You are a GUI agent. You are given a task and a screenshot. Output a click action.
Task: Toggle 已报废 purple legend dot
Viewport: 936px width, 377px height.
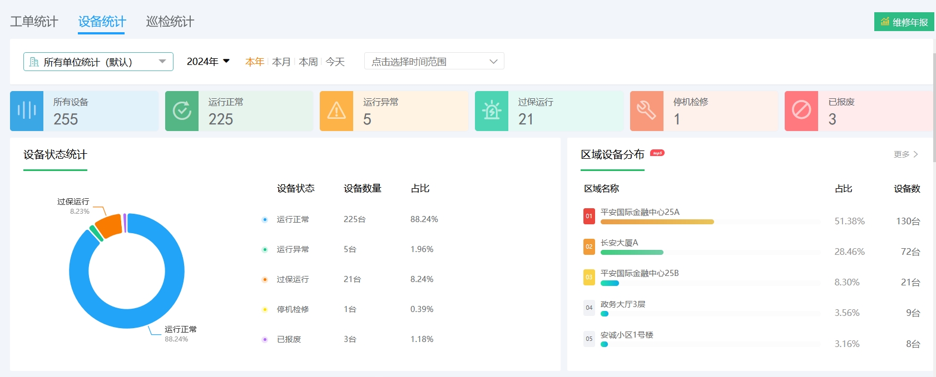[265, 339]
